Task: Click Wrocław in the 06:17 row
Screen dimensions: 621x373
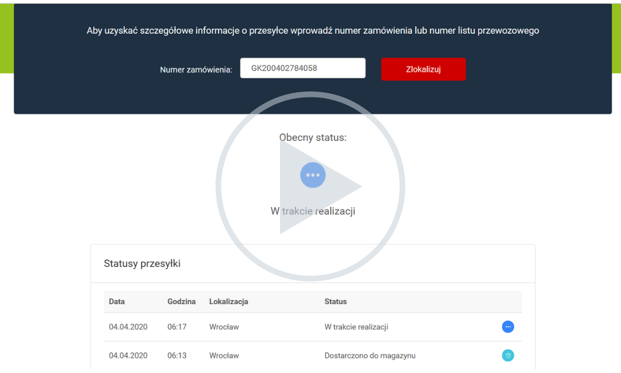Action: 224,327
